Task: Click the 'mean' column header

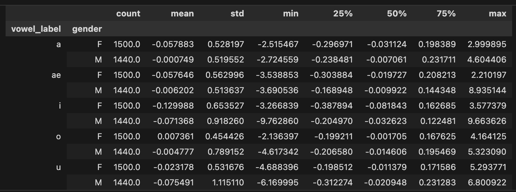Action: (x=182, y=14)
